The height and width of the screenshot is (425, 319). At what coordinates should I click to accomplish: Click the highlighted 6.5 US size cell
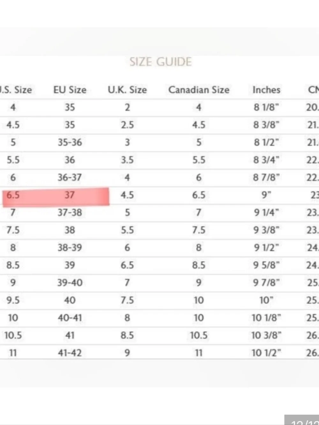[13, 195]
